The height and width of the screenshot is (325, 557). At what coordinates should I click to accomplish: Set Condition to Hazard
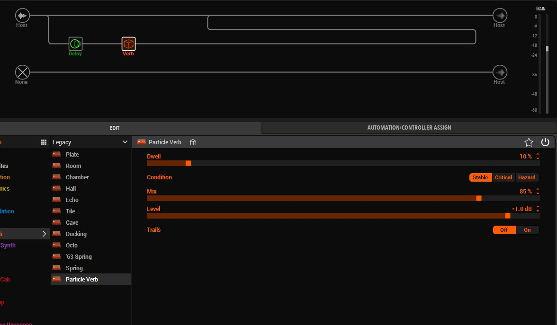click(527, 177)
